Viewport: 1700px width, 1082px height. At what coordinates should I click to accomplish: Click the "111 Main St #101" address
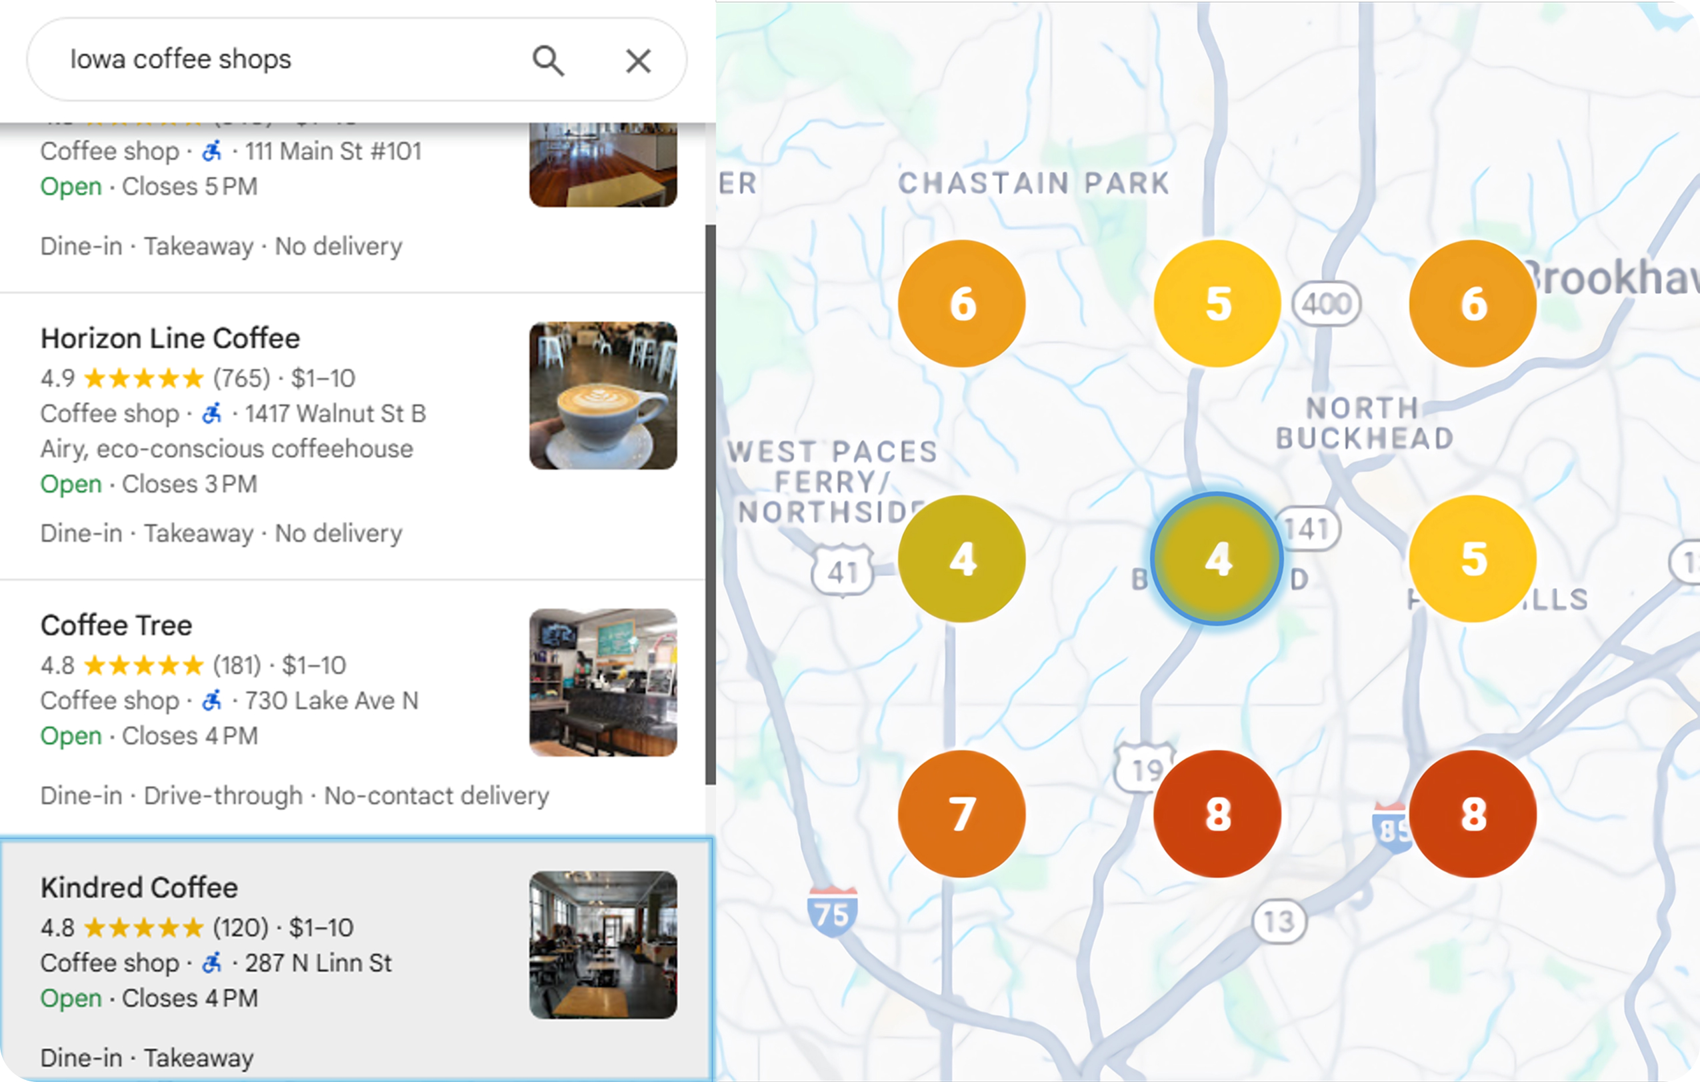click(333, 152)
